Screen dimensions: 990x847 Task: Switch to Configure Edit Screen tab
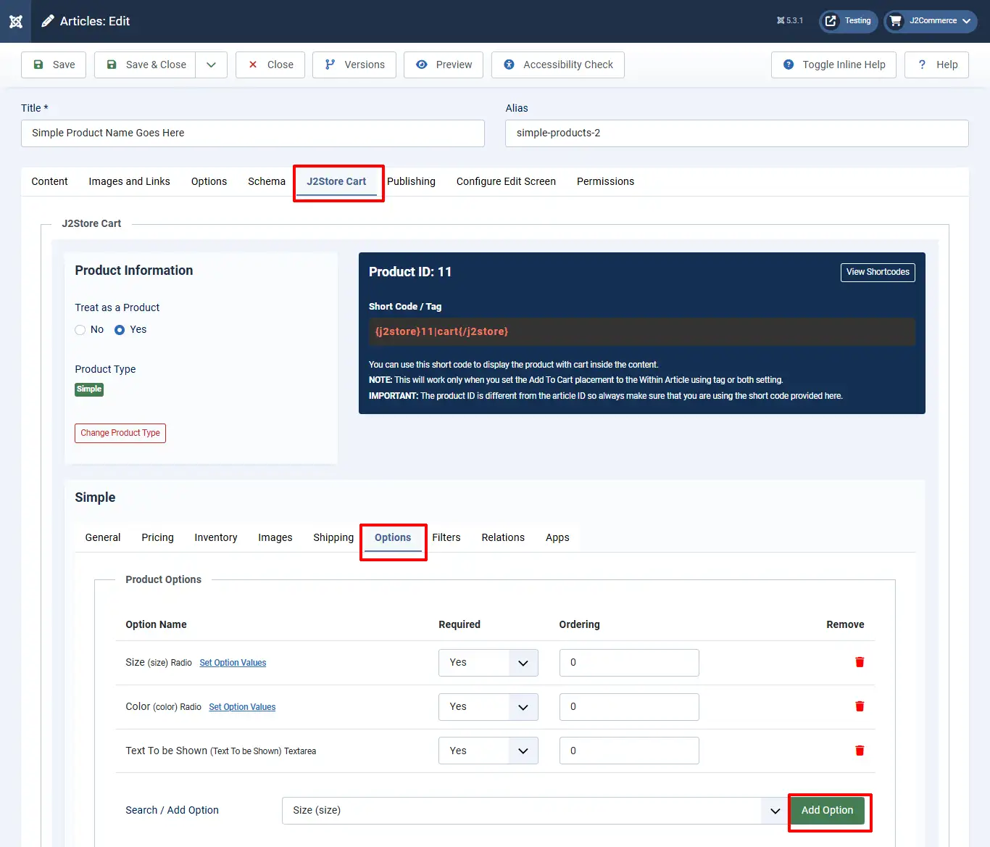coord(506,181)
